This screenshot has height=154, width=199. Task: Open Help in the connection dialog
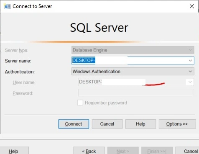pos(140,124)
